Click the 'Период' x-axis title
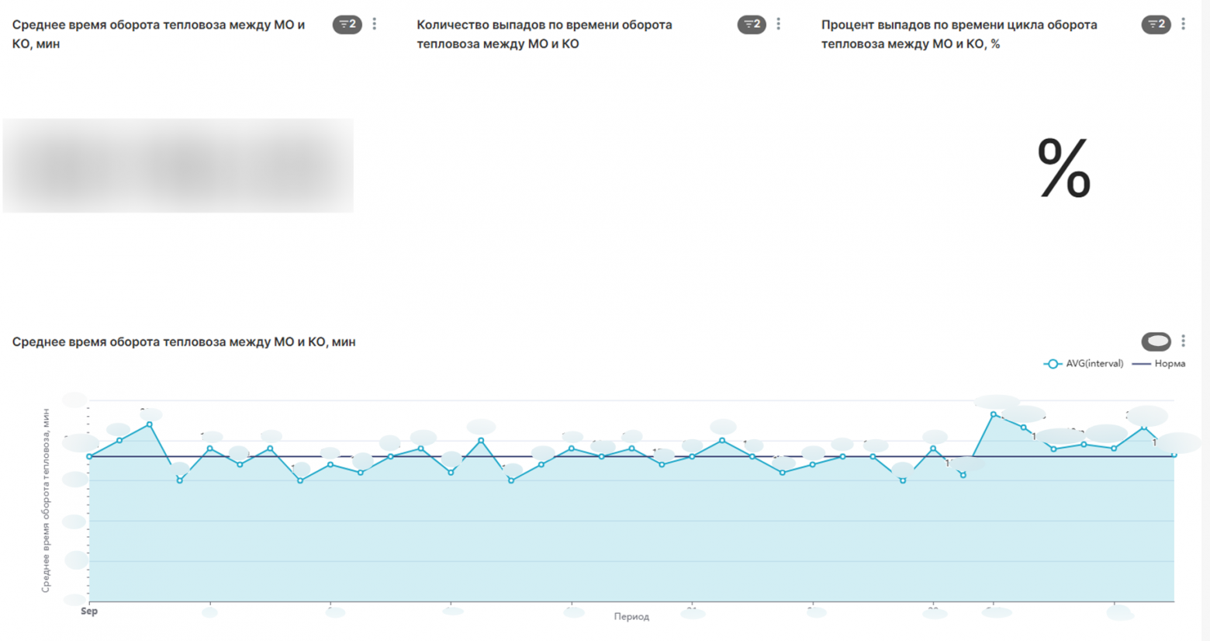1210x641 pixels. coord(631,617)
